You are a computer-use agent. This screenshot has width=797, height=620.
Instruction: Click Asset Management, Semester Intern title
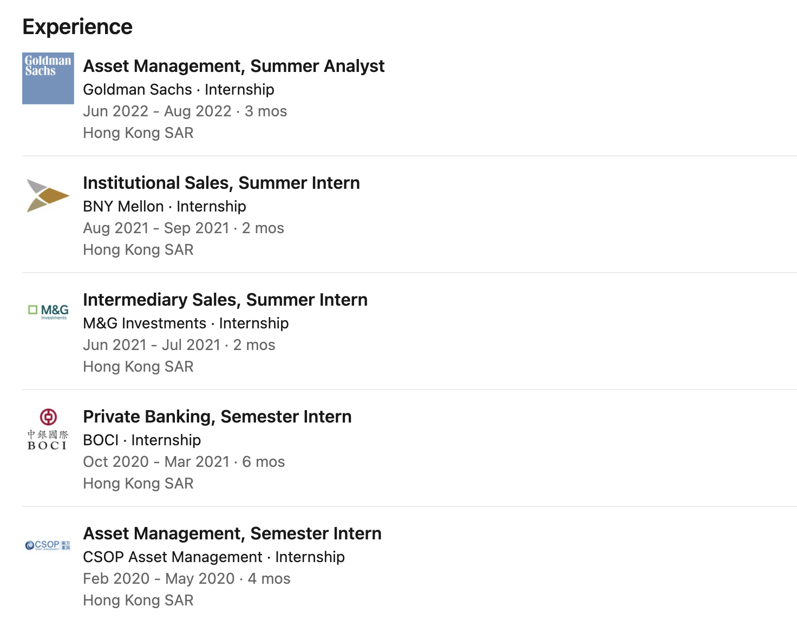pos(232,533)
